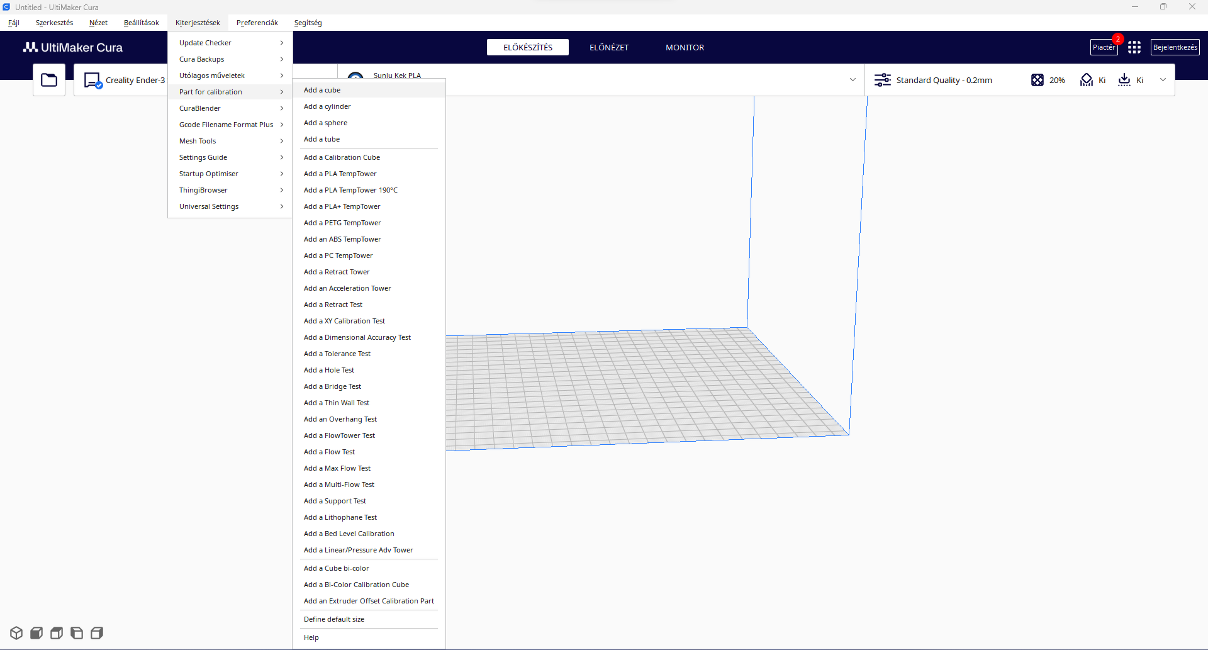Switch to front view cube icon

click(x=36, y=633)
